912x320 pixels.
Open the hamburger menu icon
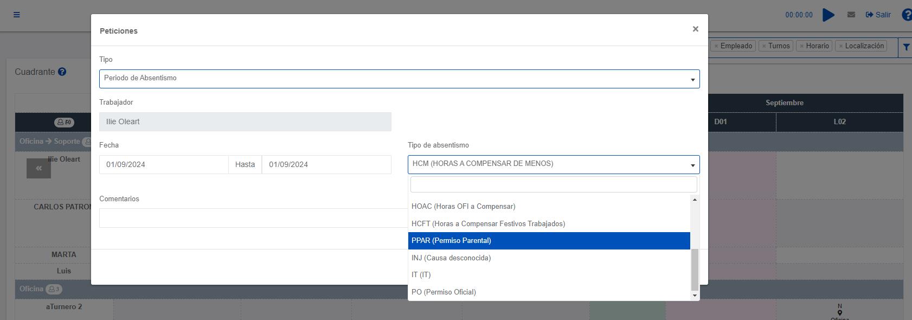17,15
